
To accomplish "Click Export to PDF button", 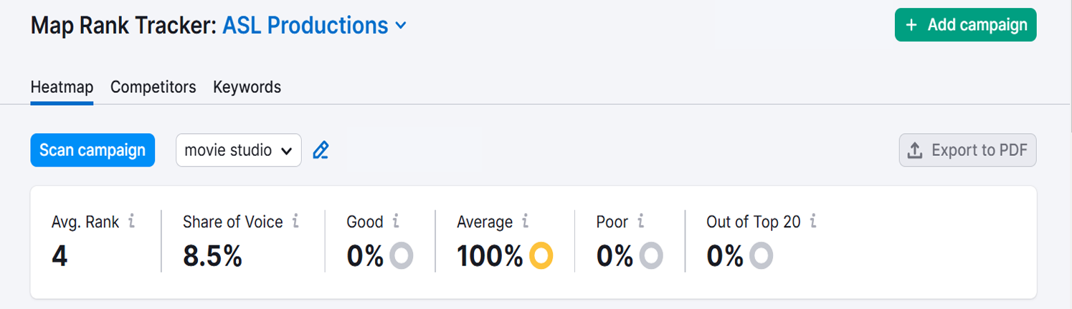I will tap(967, 150).
